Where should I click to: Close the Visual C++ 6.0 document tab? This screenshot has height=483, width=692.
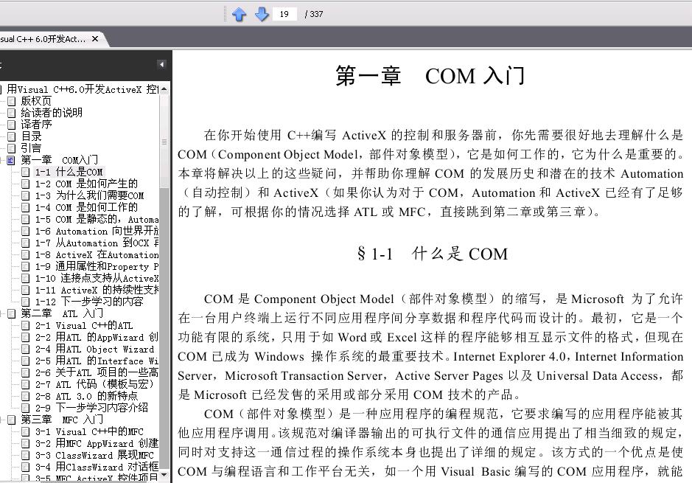point(95,39)
